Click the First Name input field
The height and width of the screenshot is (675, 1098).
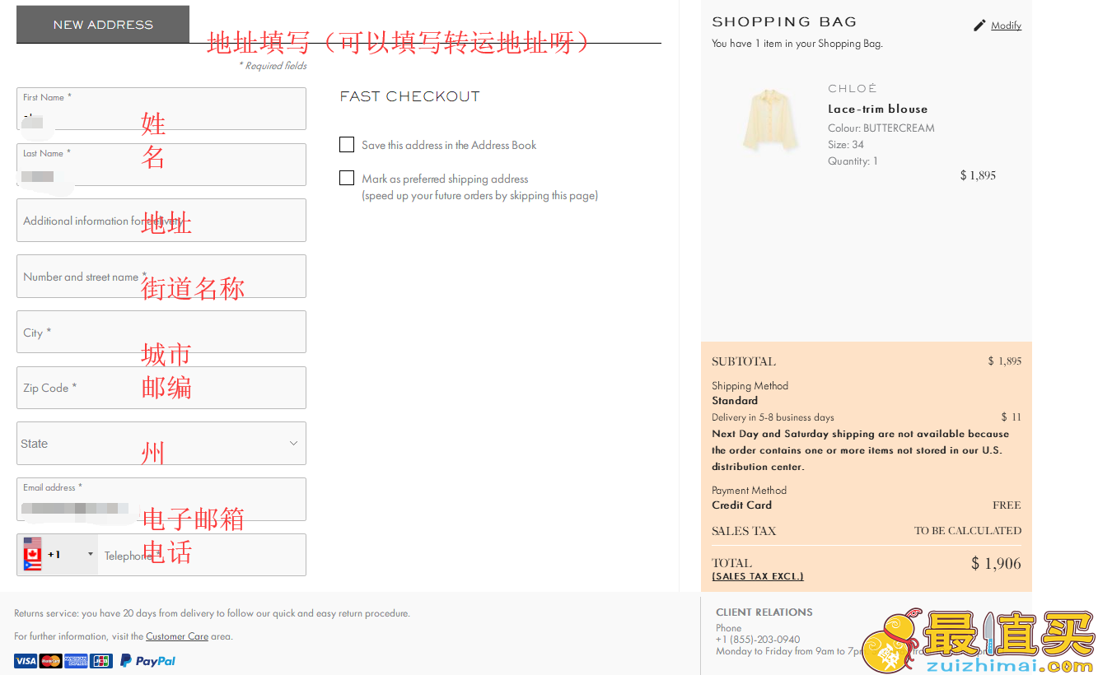161,109
